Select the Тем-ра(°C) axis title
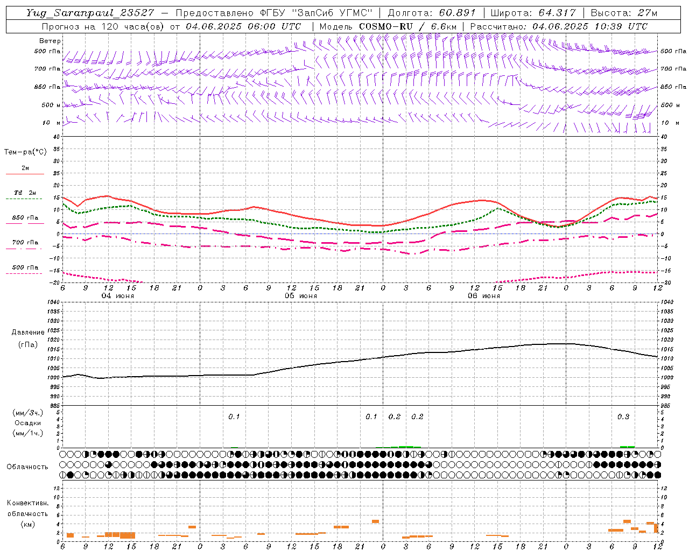This screenshot has height=551, width=689. point(25,152)
